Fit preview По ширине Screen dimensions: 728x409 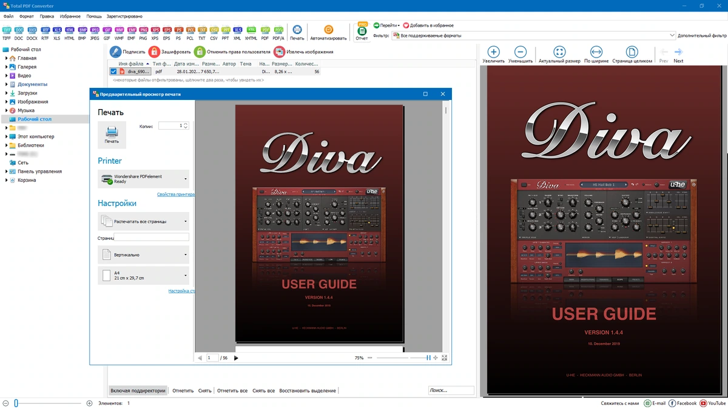click(596, 55)
